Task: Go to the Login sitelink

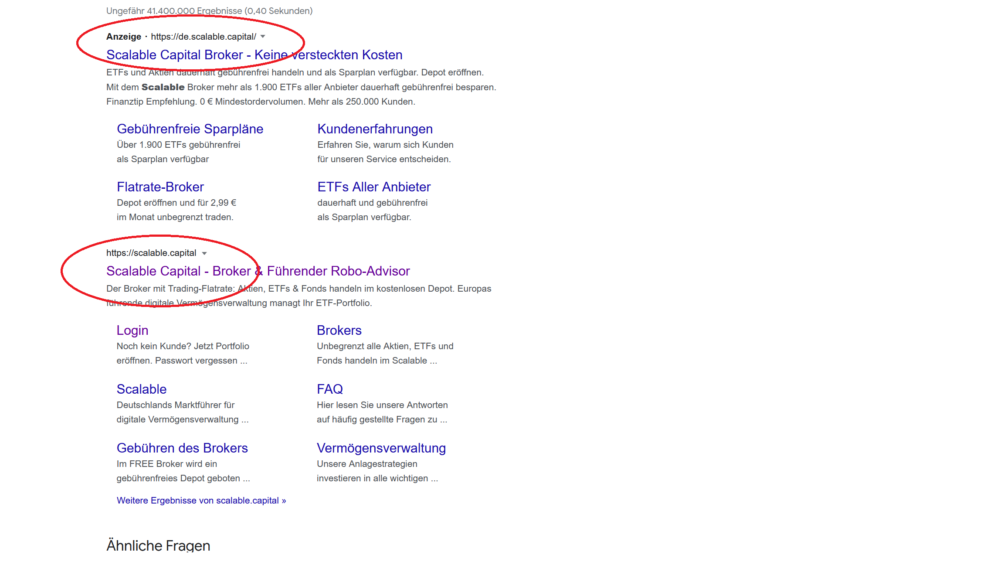Action: 132,330
